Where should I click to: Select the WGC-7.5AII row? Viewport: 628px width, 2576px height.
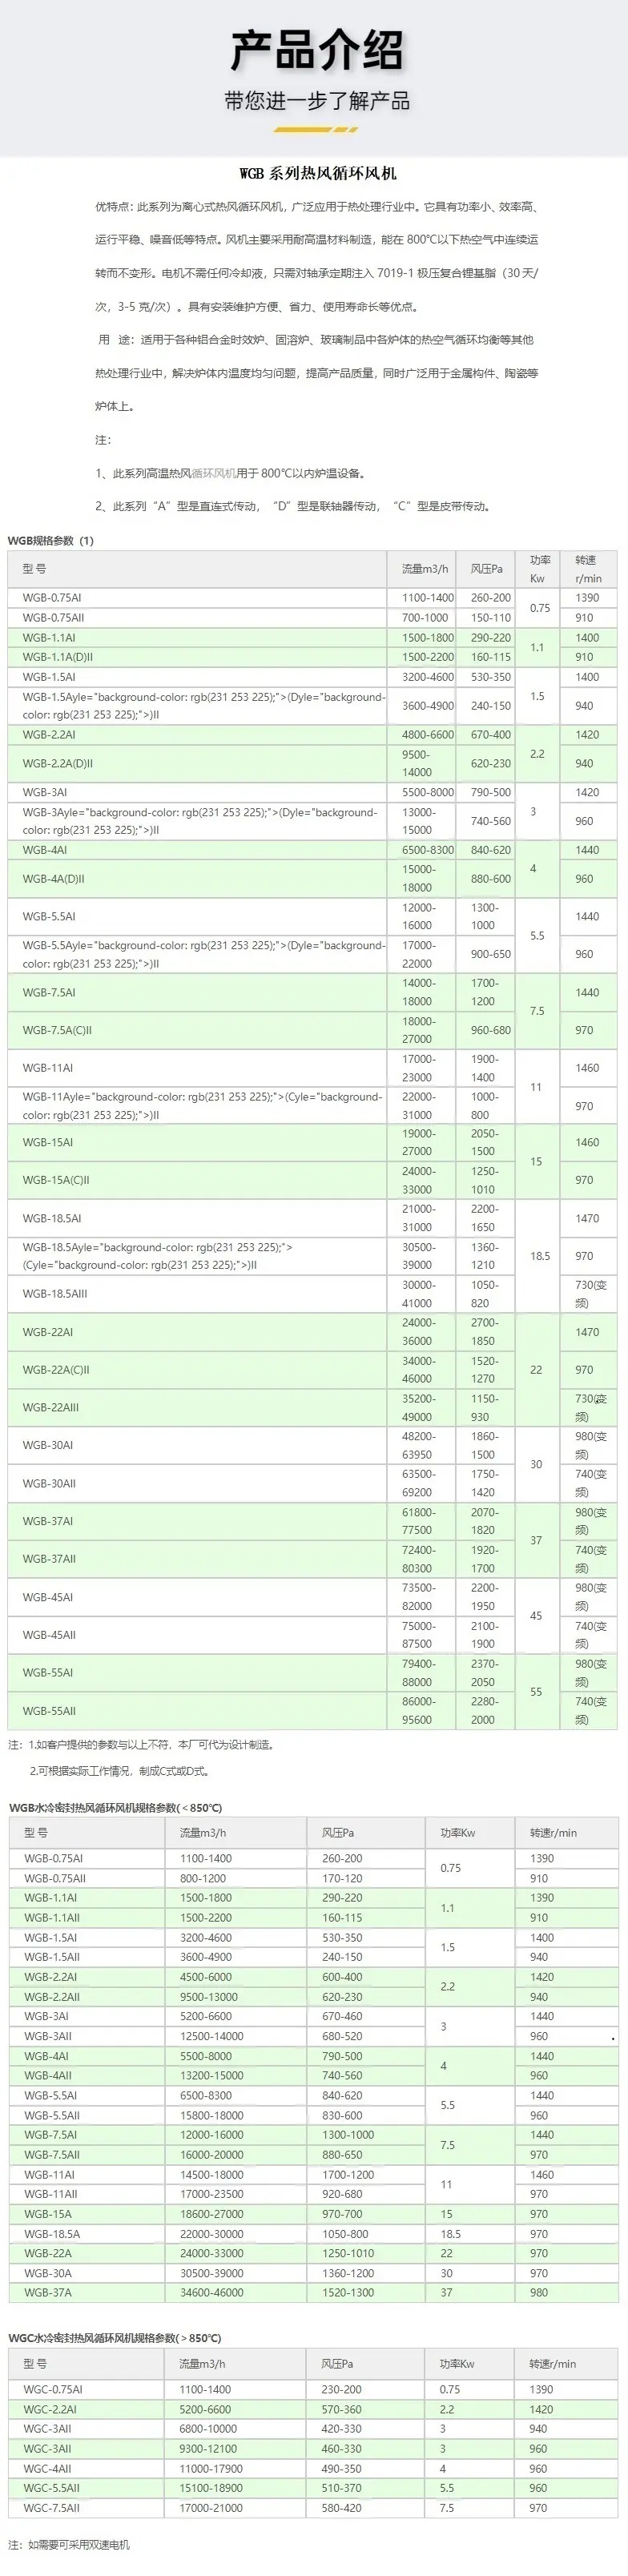tap(313, 2508)
